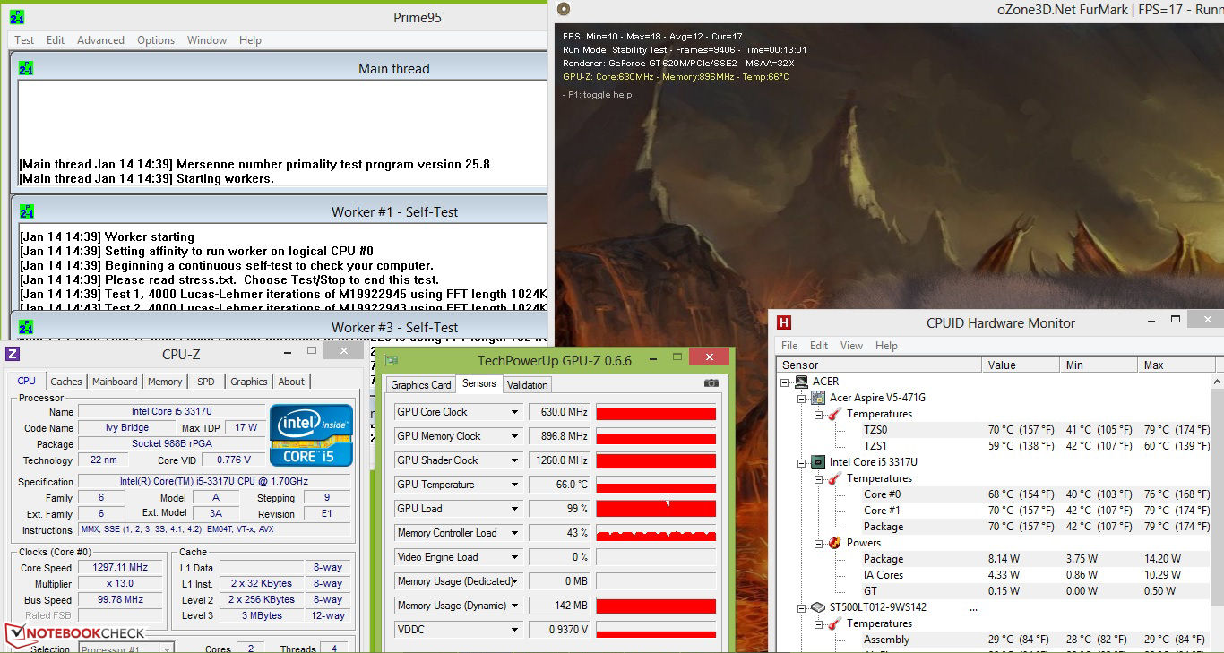This screenshot has height=653, width=1224.
Task: Click the ACER computer icon
Action: 801,382
